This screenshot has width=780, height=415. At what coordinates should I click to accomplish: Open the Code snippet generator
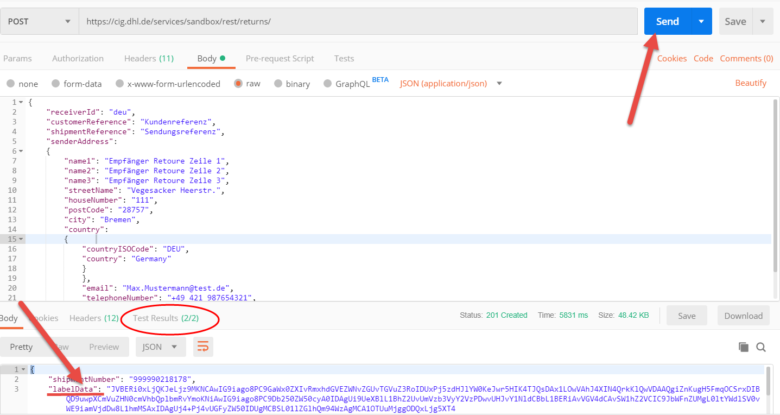point(703,58)
